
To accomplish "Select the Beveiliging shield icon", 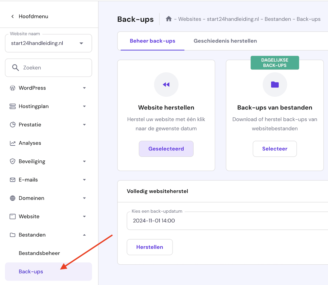I will (12, 161).
